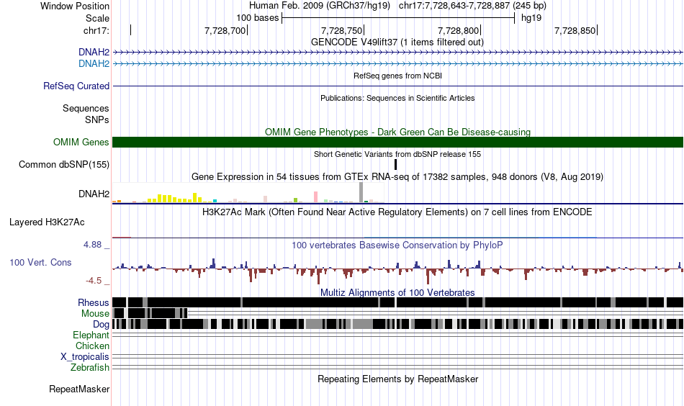This screenshot has height=406, width=684.
Task: Click the 'H3K27Ac Mark' track title
Action: tap(397, 212)
